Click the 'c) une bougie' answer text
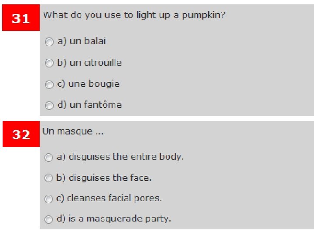 coord(88,84)
